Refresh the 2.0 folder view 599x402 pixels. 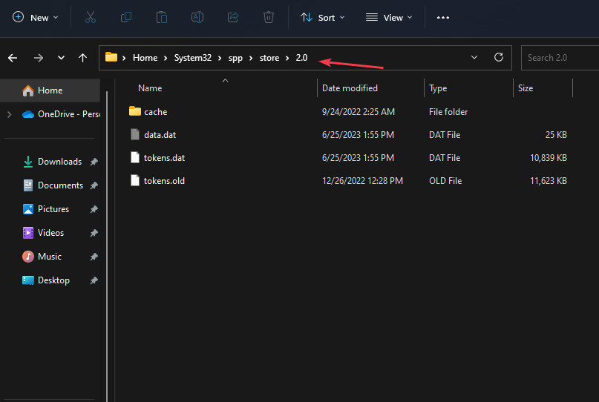(x=499, y=57)
